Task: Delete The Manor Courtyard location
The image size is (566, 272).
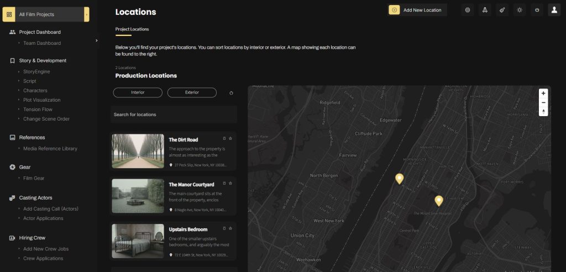Action: [x=224, y=183]
